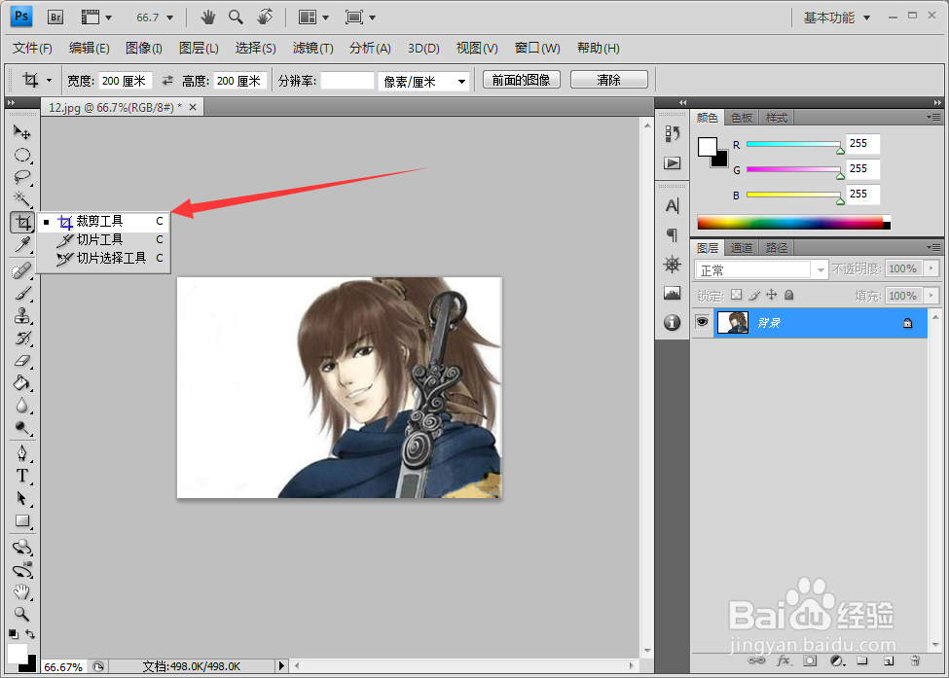Select the Type tool
The image size is (949, 678).
[x=22, y=476]
